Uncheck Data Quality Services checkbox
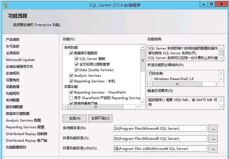The width and height of the screenshot is (229, 159). tap(76, 70)
